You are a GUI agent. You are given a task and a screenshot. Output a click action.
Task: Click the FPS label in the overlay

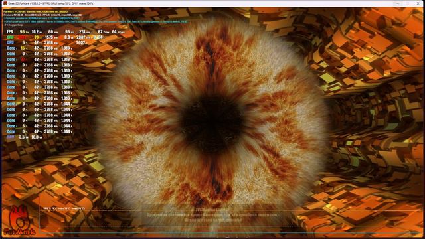(x=10, y=32)
